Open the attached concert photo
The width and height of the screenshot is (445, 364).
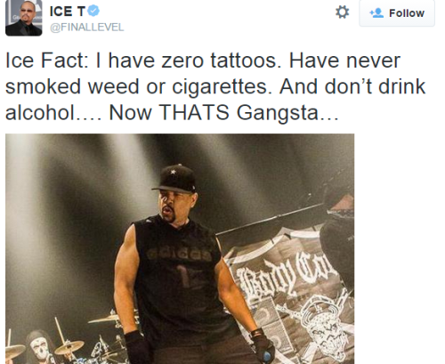point(180,248)
